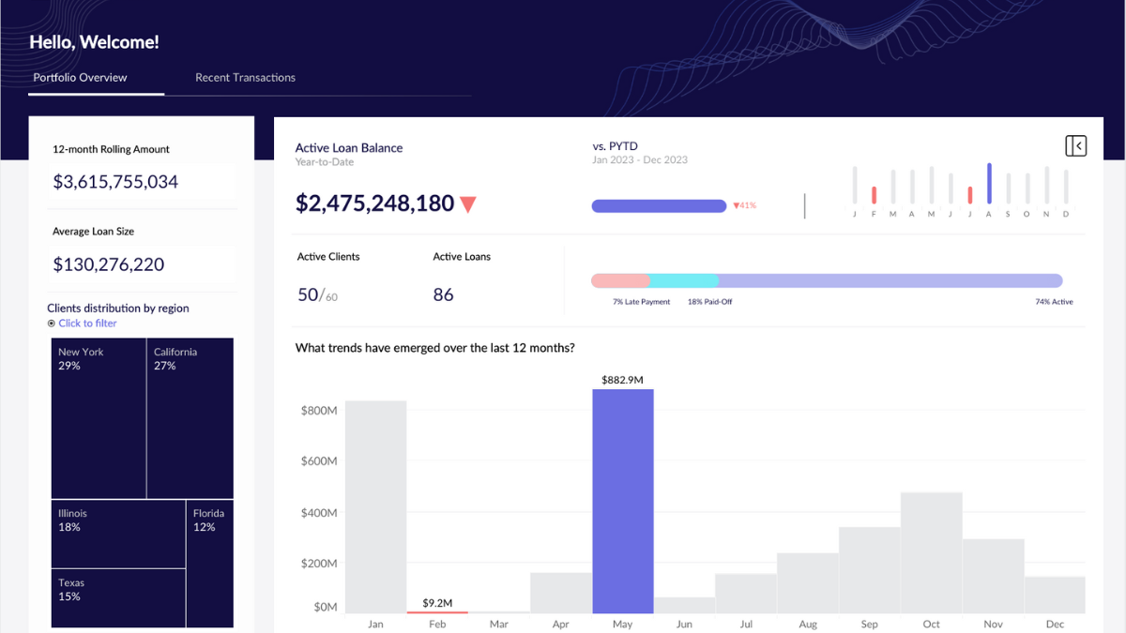Click the red decline triangle beside Active Loan Balance
The image size is (1126, 633).
(x=468, y=203)
